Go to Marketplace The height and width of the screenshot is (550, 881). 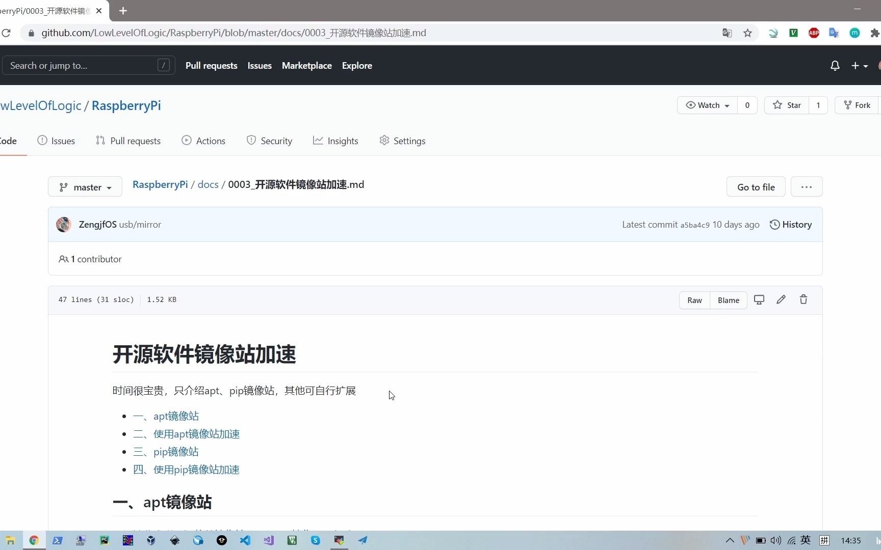tap(307, 66)
